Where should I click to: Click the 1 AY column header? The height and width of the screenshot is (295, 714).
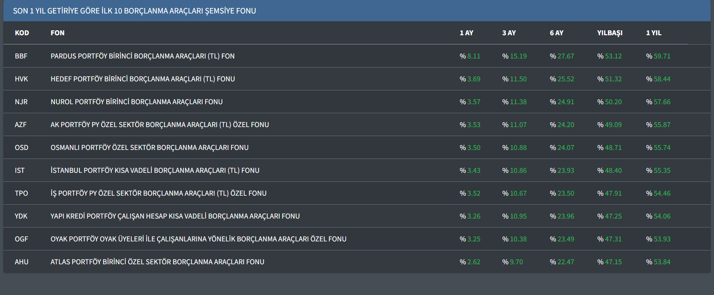tap(466, 33)
